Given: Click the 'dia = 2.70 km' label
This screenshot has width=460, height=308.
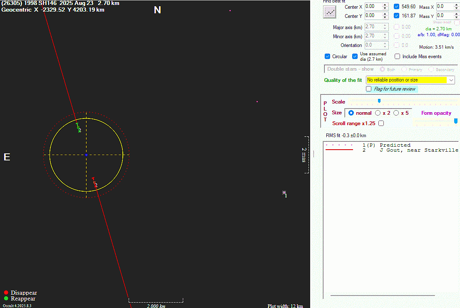Looking at the screenshot, I should [x=439, y=29].
